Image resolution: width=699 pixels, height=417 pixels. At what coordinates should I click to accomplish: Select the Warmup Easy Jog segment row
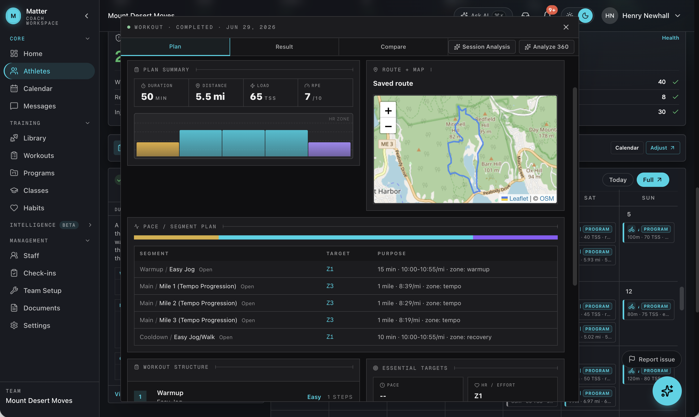pos(346,269)
